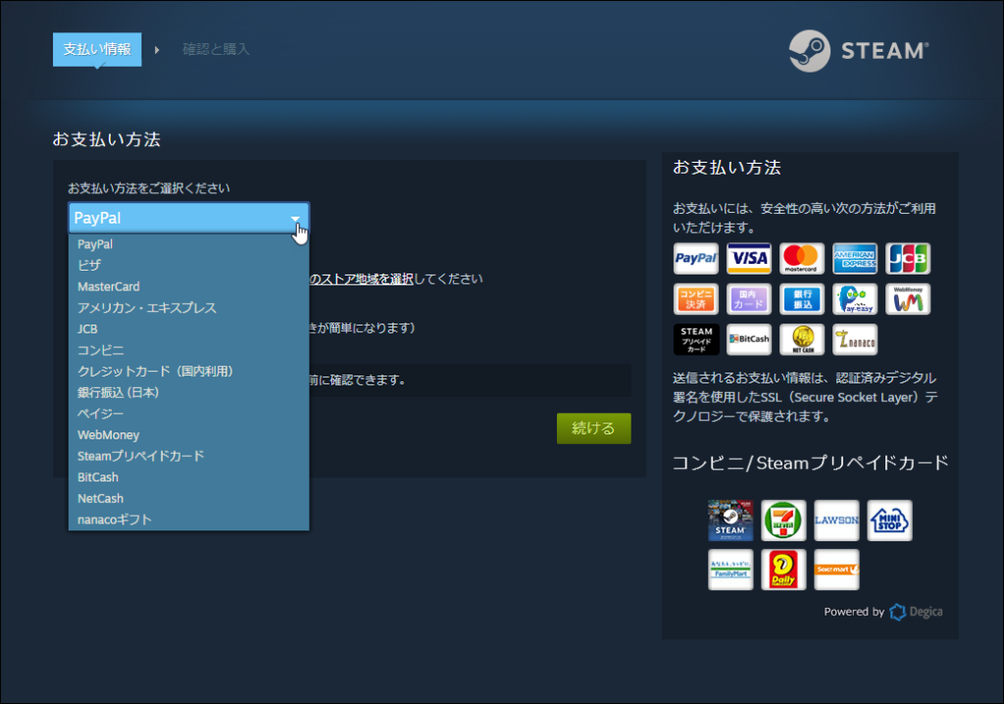Viewport: 1004px width, 704px height.
Task: Click the green 続ける button
Action: pos(593,427)
